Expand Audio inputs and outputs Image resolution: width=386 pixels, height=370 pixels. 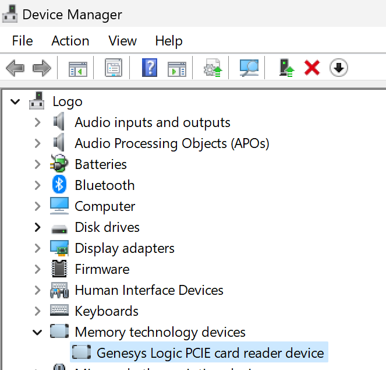click(x=37, y=122)
